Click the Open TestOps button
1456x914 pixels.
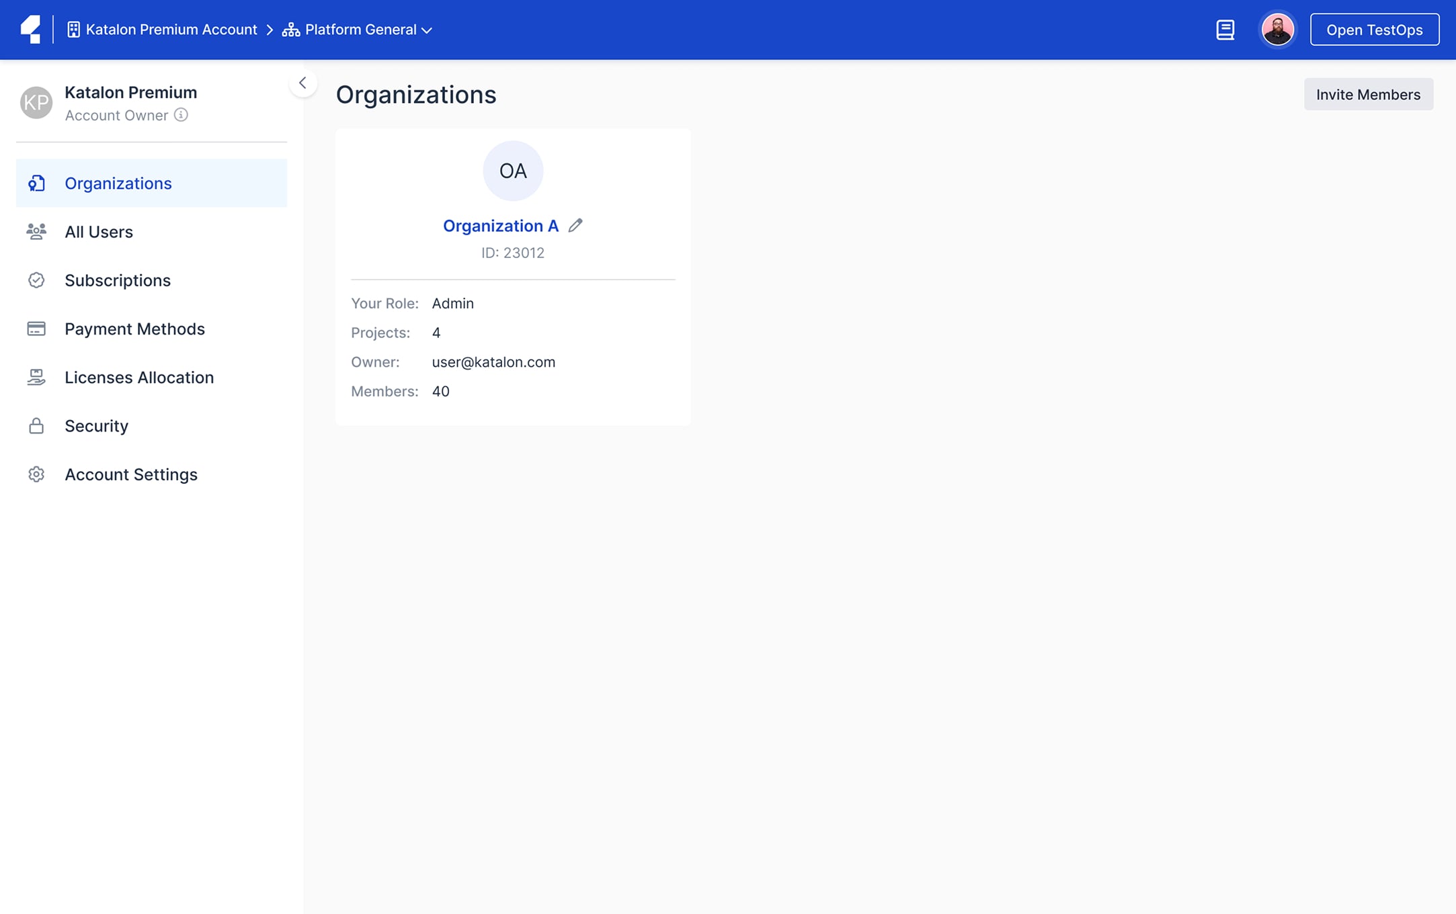click(1374, 30)
